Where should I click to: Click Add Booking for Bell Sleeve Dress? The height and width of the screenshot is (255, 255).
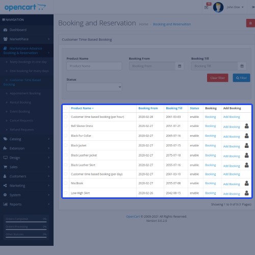pos(232,127)
